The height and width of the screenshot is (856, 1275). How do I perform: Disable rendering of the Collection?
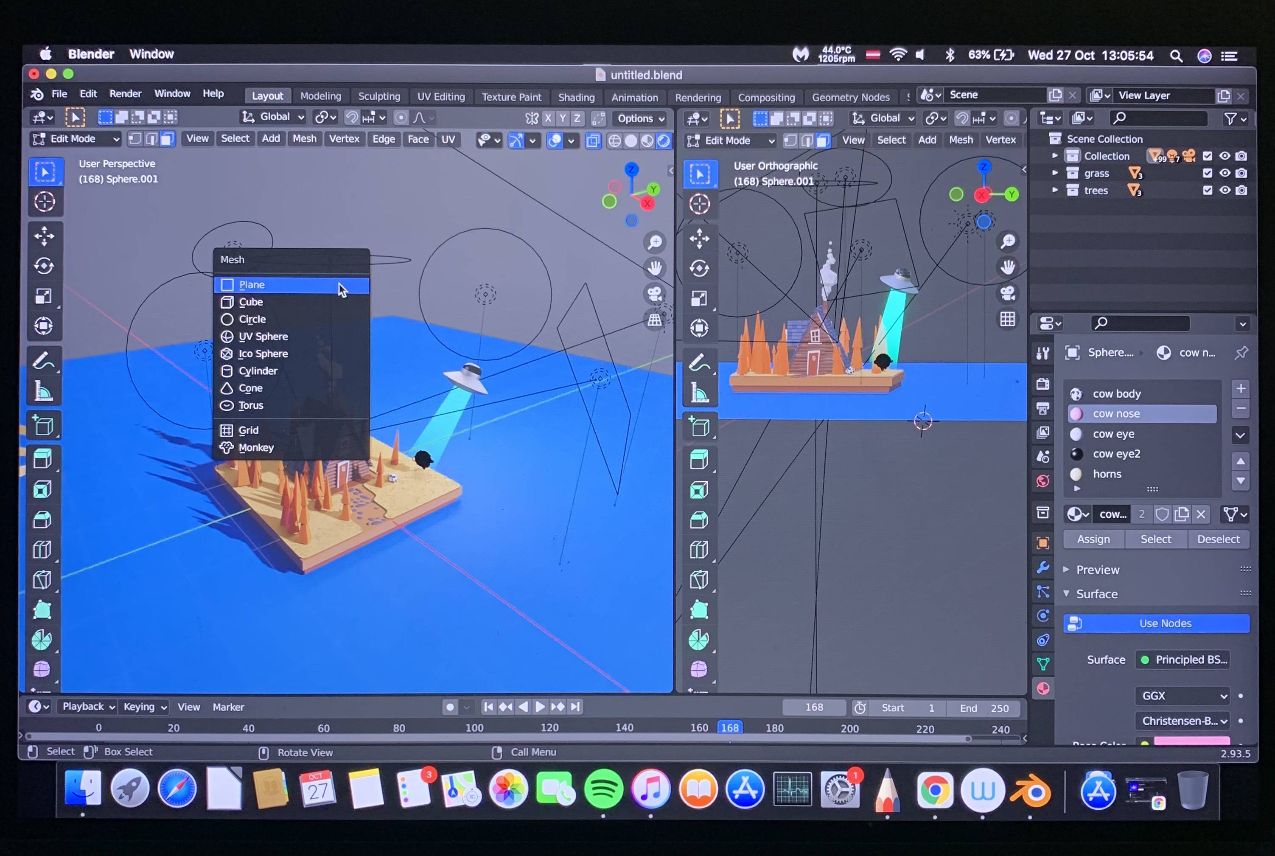(x=1241, y=156)
